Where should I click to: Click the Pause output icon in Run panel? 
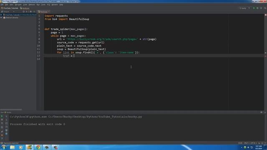coord(2,123)
